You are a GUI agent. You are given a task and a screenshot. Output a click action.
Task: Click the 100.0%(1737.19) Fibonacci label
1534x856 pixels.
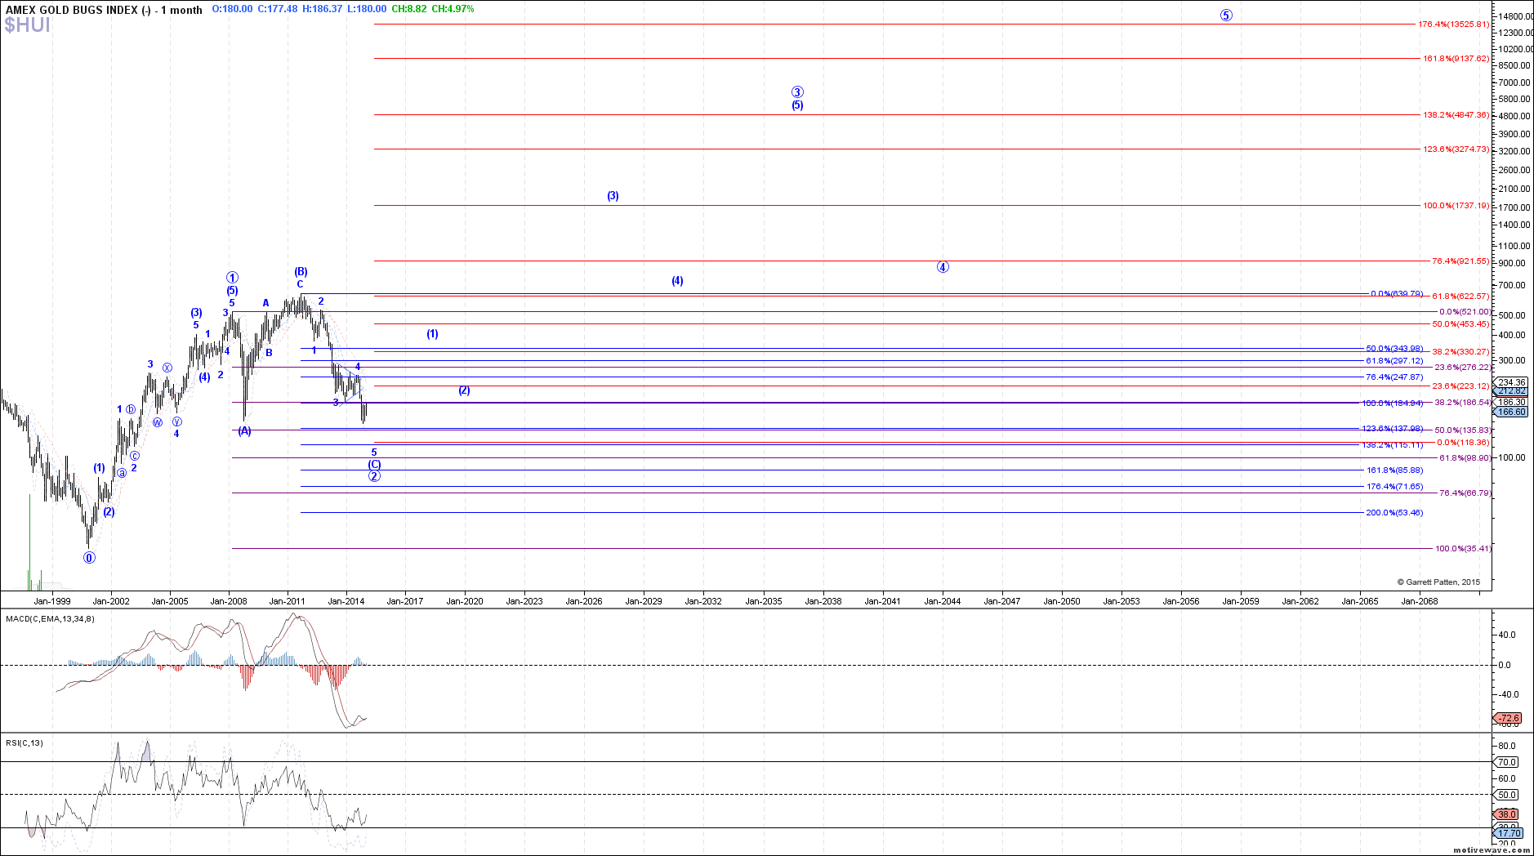point(1456,206)
